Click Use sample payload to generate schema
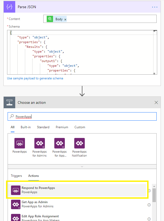164x221 pixels. [x=35, y=78]
